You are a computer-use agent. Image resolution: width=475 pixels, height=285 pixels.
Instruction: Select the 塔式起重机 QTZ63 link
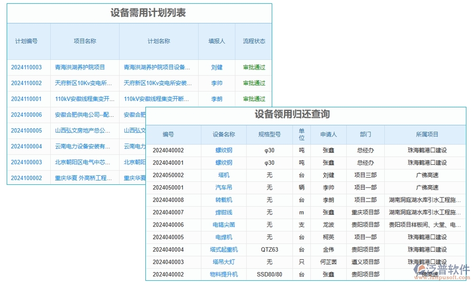tap(223, 249)
